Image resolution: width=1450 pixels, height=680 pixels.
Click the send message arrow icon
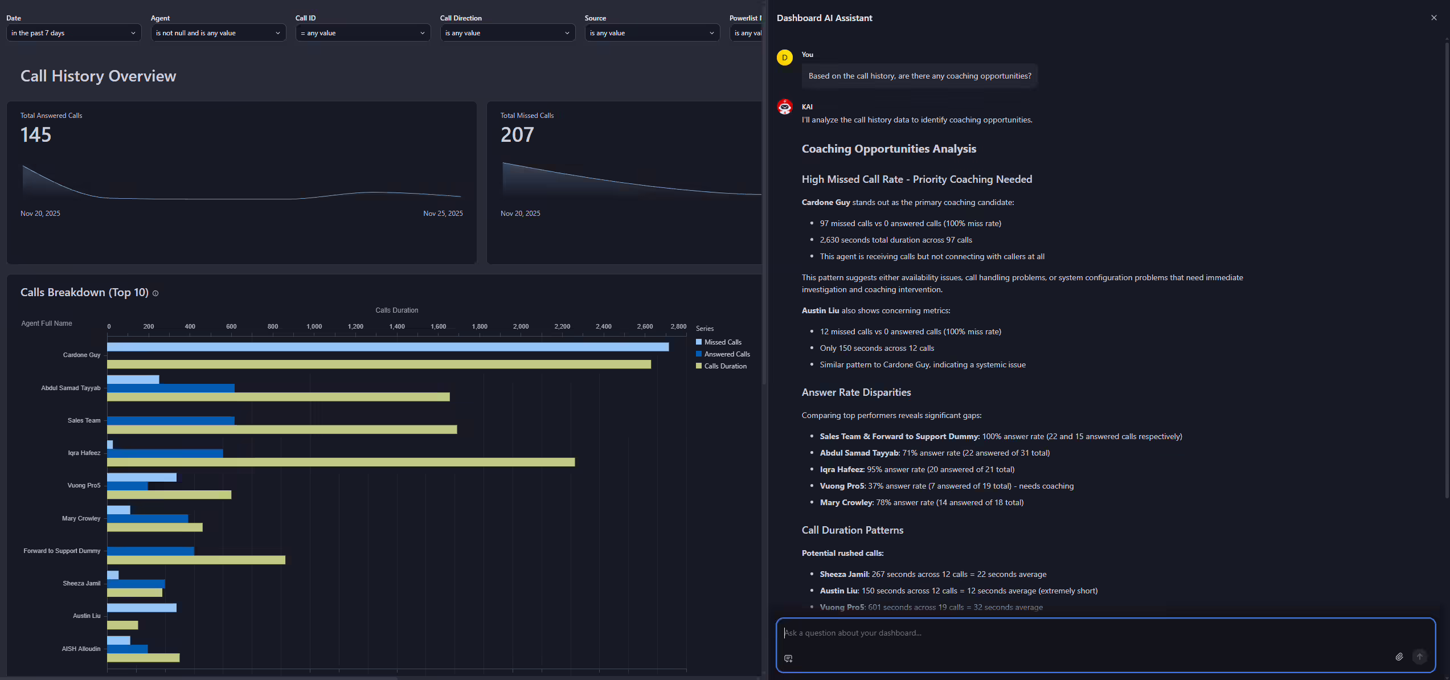pos(1420,657)
